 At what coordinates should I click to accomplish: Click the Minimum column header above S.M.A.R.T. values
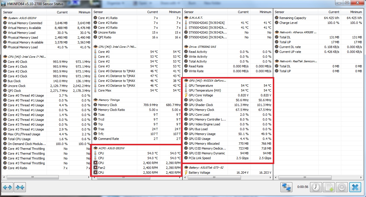pos(261,12)
